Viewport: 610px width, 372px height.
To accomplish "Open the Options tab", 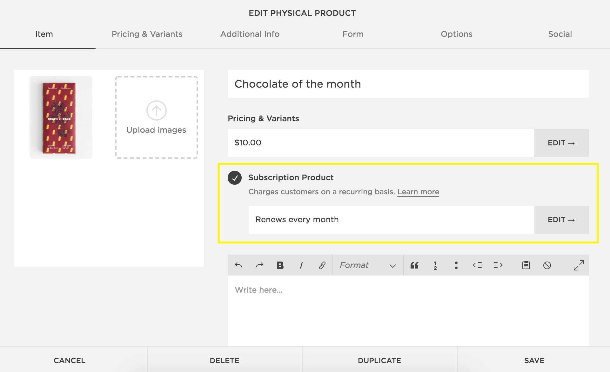I will (x=456, y=34).
